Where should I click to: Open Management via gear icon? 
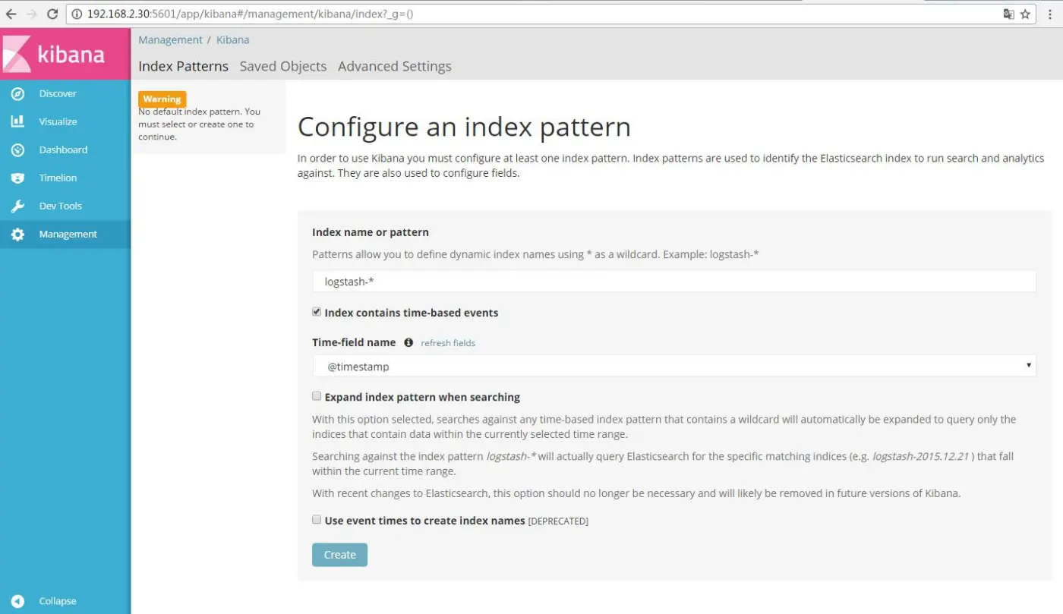(17, 234)
